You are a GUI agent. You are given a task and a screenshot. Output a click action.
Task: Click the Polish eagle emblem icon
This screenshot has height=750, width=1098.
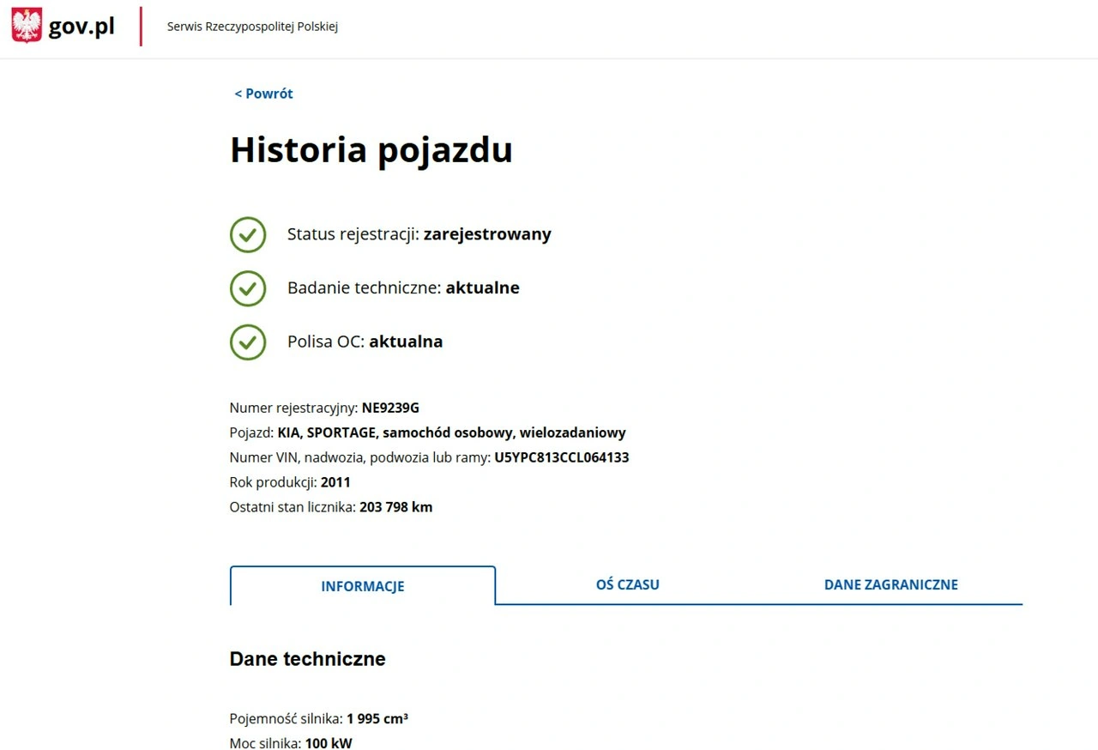[27, 26]
